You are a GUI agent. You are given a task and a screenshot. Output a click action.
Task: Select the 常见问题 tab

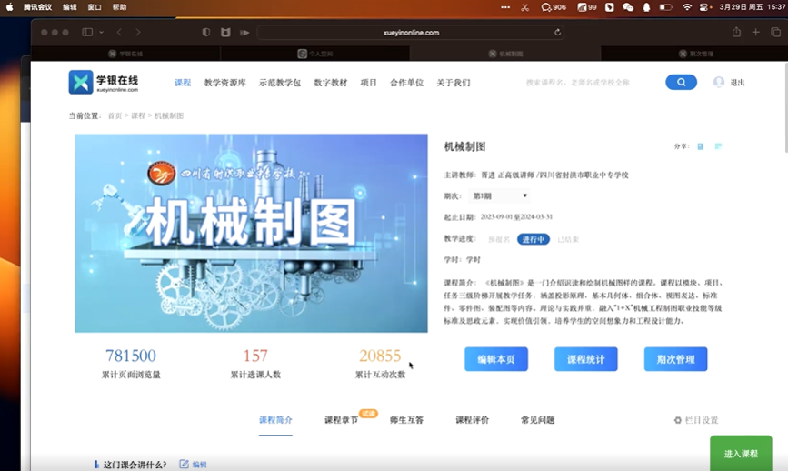click(x=537, y=420)
